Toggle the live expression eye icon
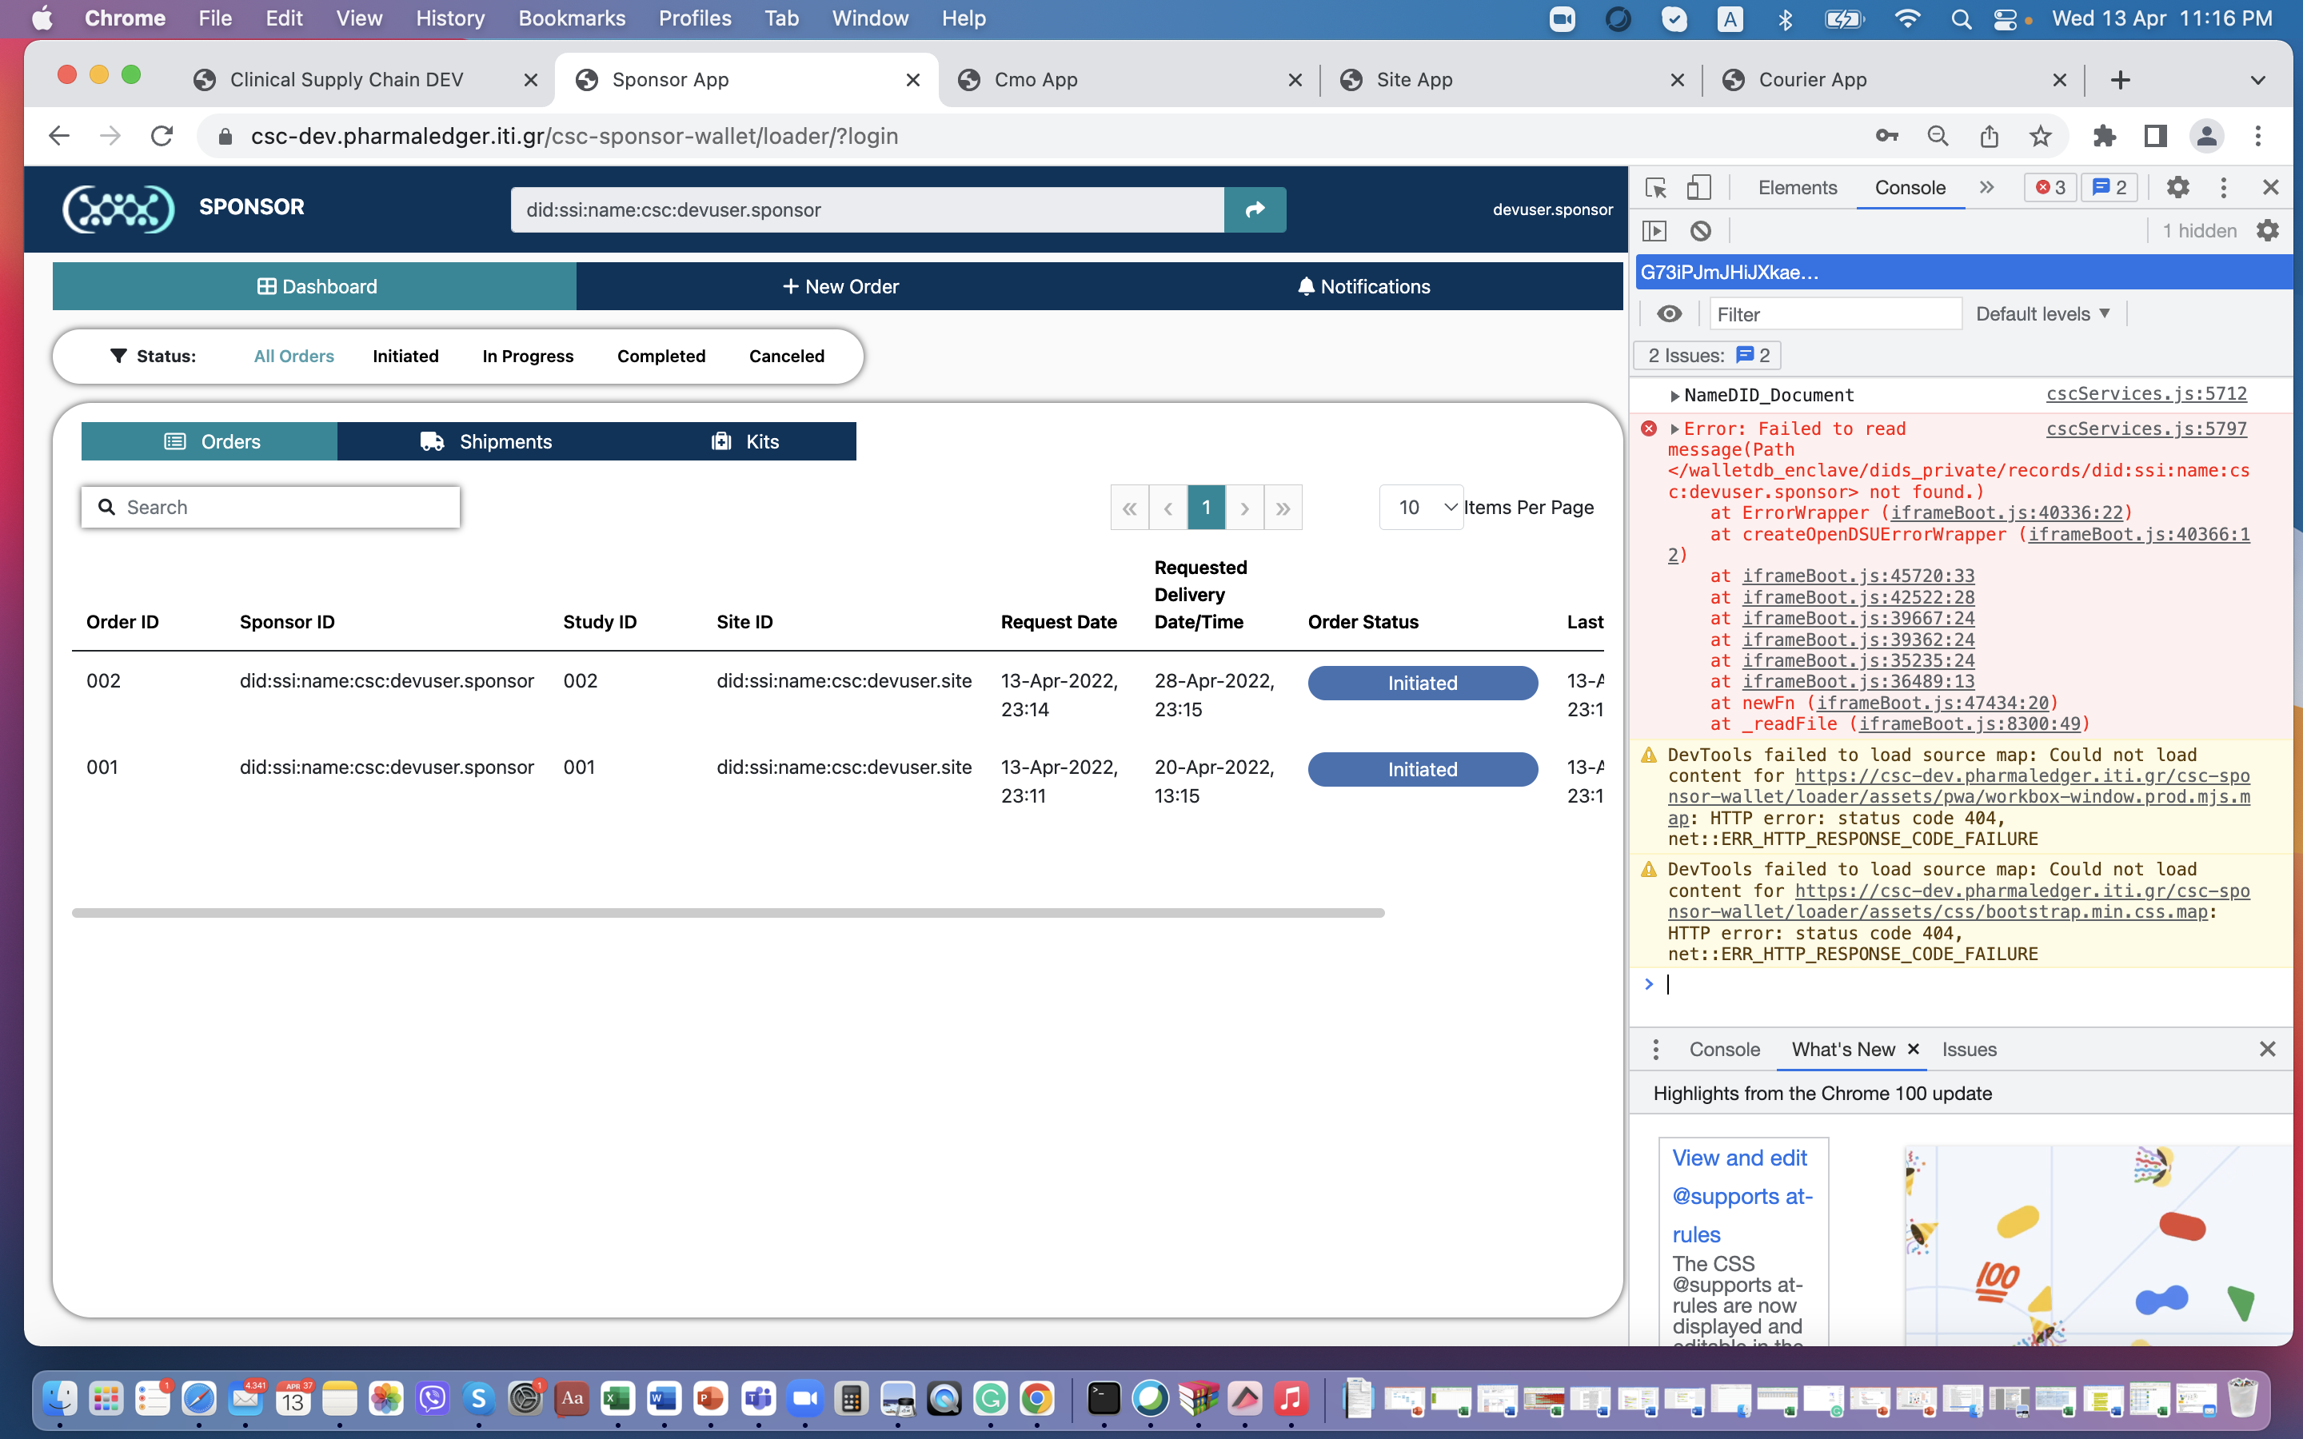The image size is (2303, 1439). click(x=1670, y=313)
